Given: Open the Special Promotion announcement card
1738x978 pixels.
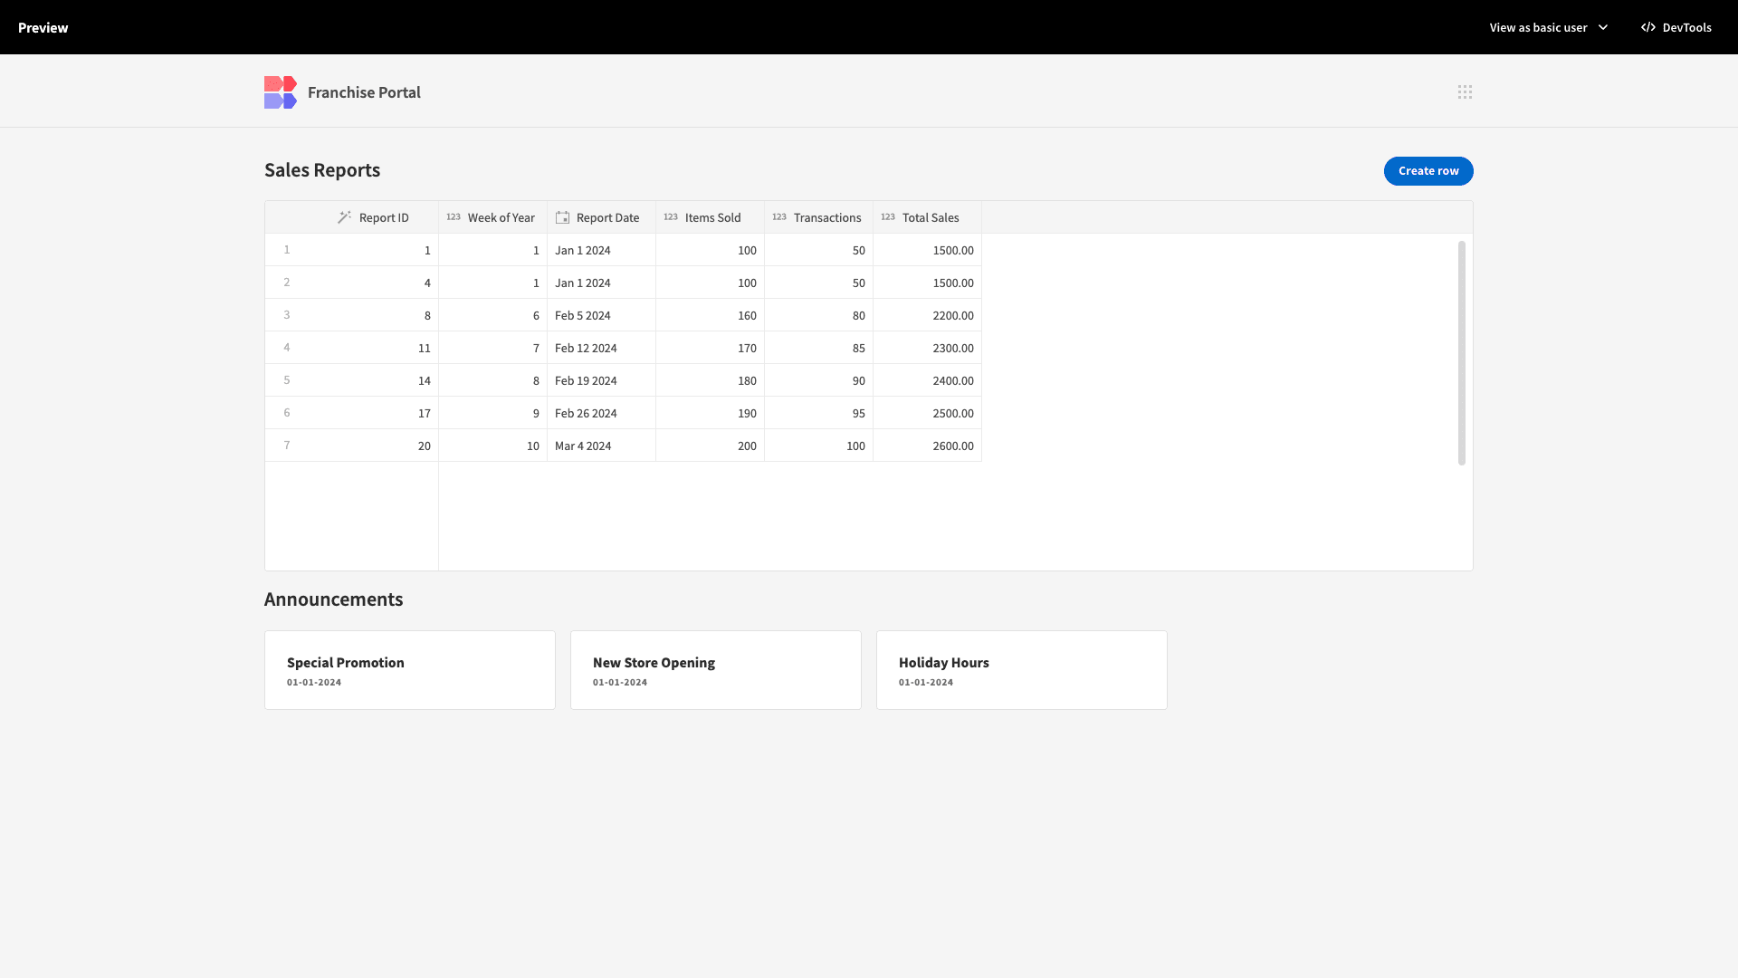Looking at the screenshot, I should (410, 670).
